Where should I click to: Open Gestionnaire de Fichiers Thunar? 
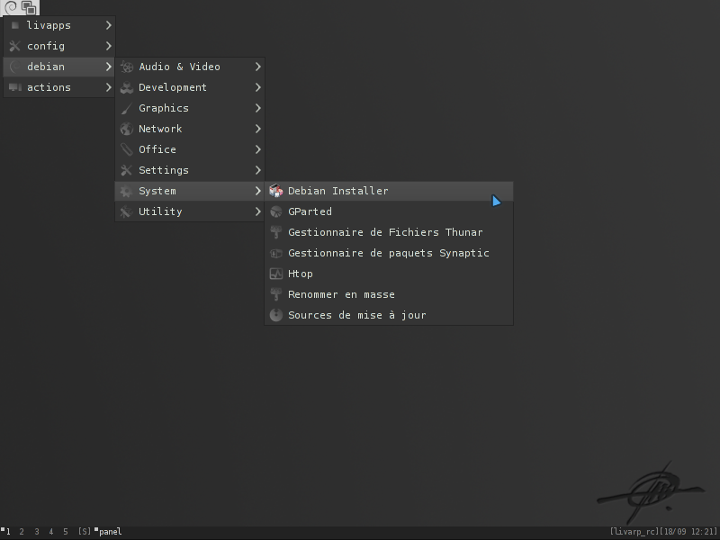click(x=389, y=232)
